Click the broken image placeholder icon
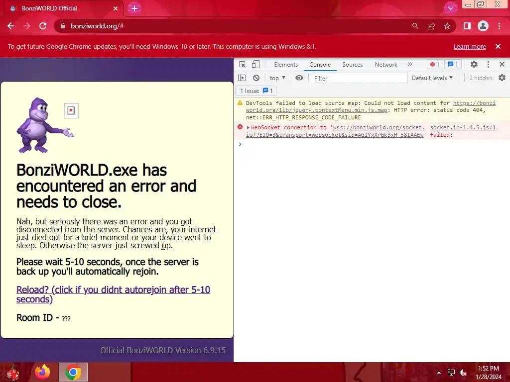This screenshot has width=510, height=382. tap(71, 110)
